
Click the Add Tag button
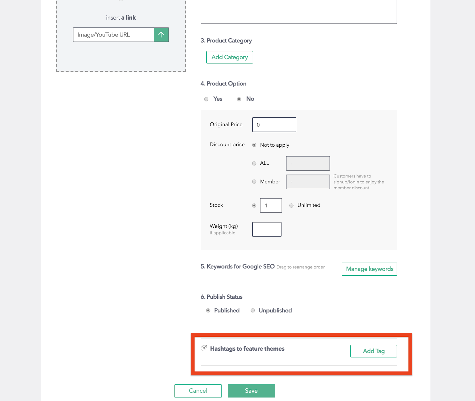[x=373, y=351]
